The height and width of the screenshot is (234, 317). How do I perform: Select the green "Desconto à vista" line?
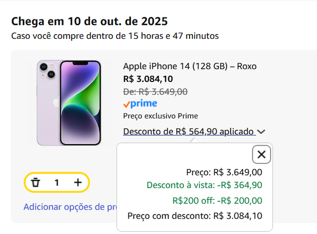pyautogui.click(x=204, y=185)
